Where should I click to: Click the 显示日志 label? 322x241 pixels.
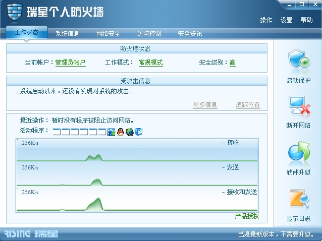tap(299, 218)
